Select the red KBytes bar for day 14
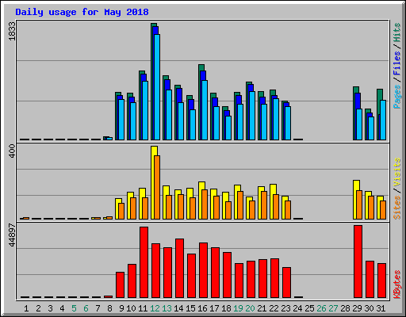Image resolution: width=406 pixels, height=317 pixels. pos(179,268)
